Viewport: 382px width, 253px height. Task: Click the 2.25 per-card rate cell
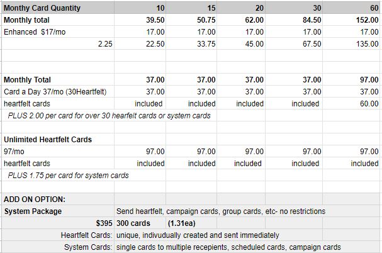point(58,43)
